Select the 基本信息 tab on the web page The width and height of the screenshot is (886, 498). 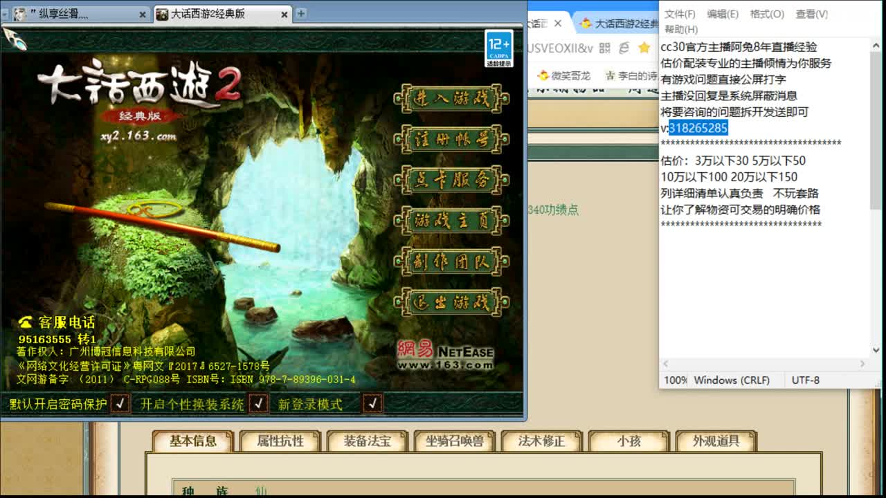[x=193, y=441]
